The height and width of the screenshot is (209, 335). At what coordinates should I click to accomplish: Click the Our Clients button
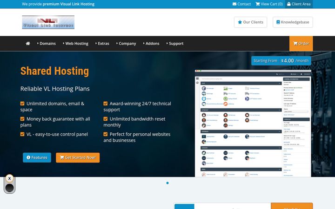250,22
